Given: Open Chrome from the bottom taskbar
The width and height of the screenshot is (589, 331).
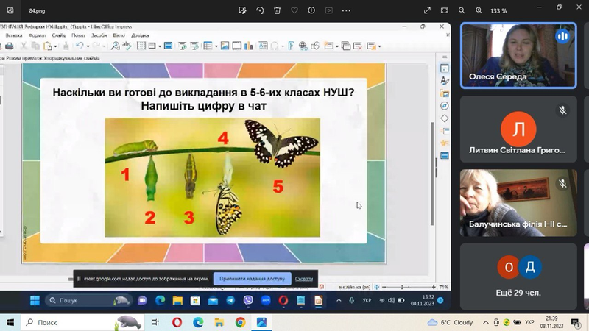Looking at the screenshot, I should click(x=241, y=322).
